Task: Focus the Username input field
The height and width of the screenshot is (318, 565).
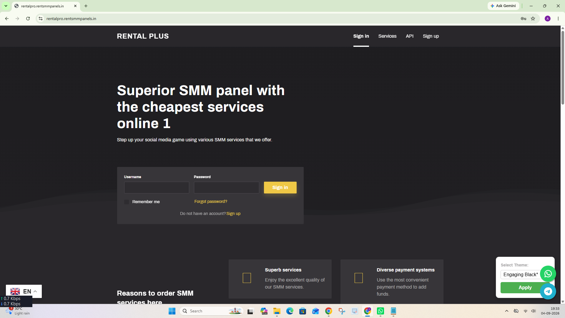Action: 157,188
